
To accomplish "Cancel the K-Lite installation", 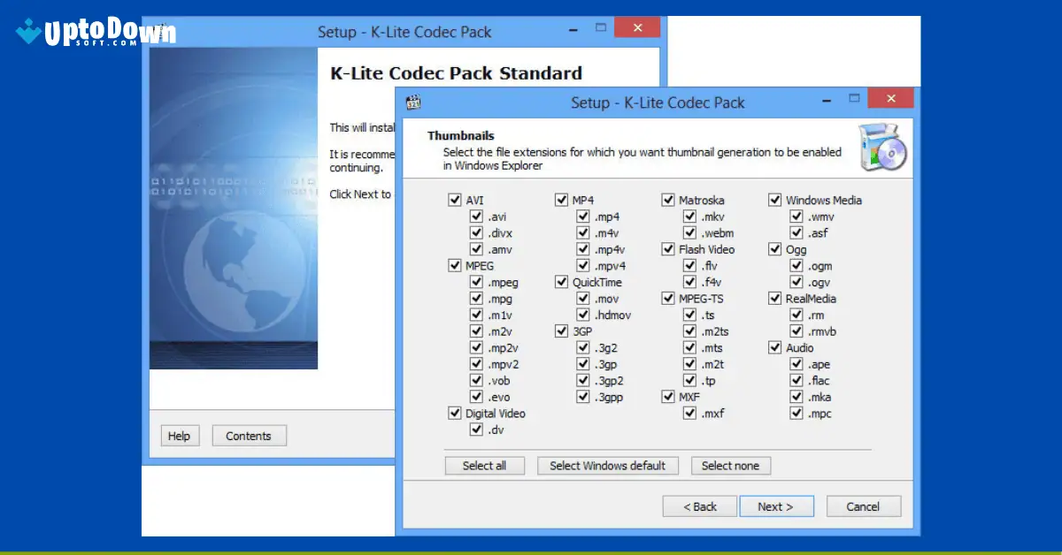I will (863, 506).
